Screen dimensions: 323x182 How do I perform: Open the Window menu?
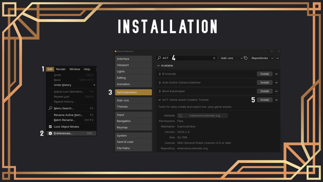coord(75,69)
